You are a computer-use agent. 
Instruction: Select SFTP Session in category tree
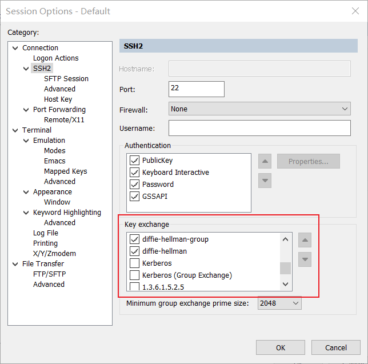coord(66,79)
